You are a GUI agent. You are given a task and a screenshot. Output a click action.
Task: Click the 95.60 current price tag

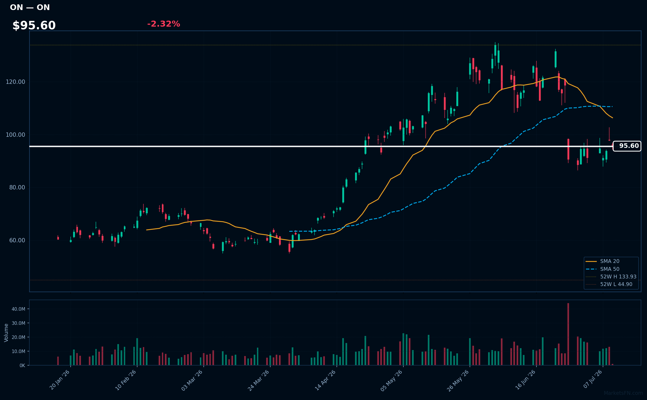pyautogui.click(x=627, y=146)
